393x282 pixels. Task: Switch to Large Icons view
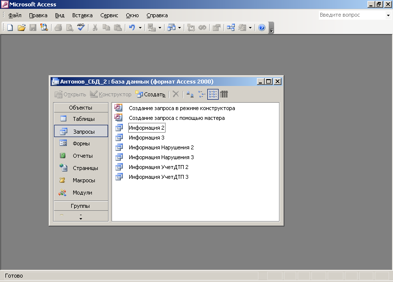tap(190, 94)
